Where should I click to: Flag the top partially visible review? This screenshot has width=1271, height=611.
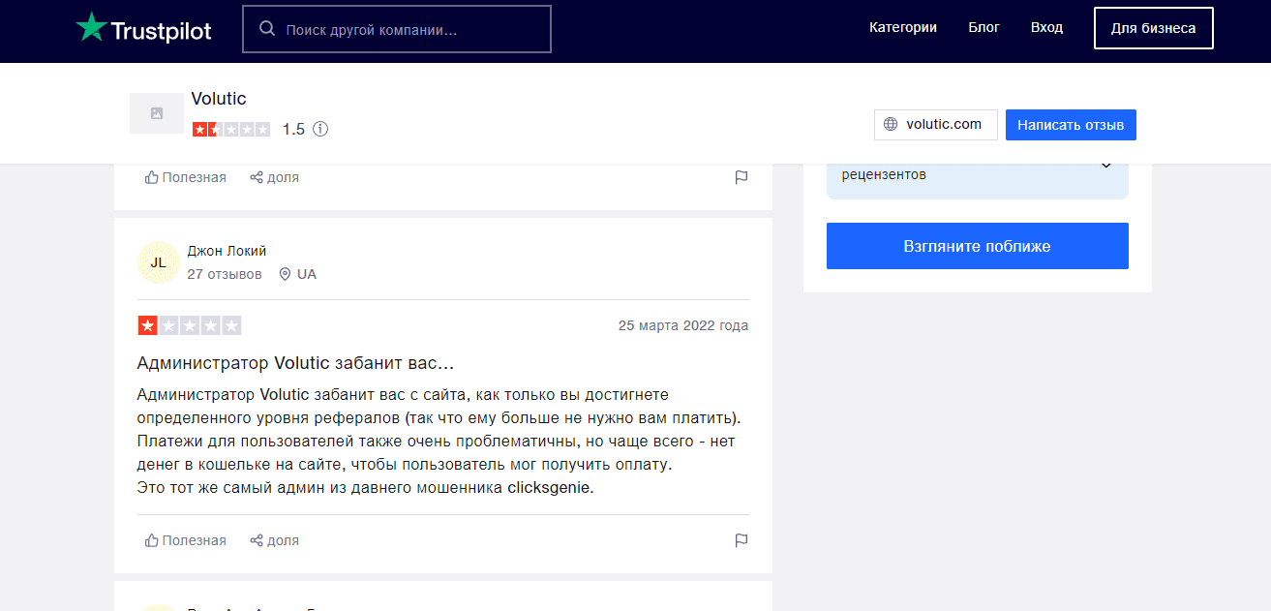click(741, 177)
